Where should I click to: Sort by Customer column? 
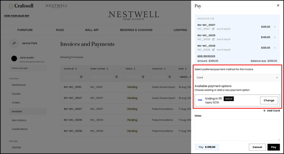(165, 69)
